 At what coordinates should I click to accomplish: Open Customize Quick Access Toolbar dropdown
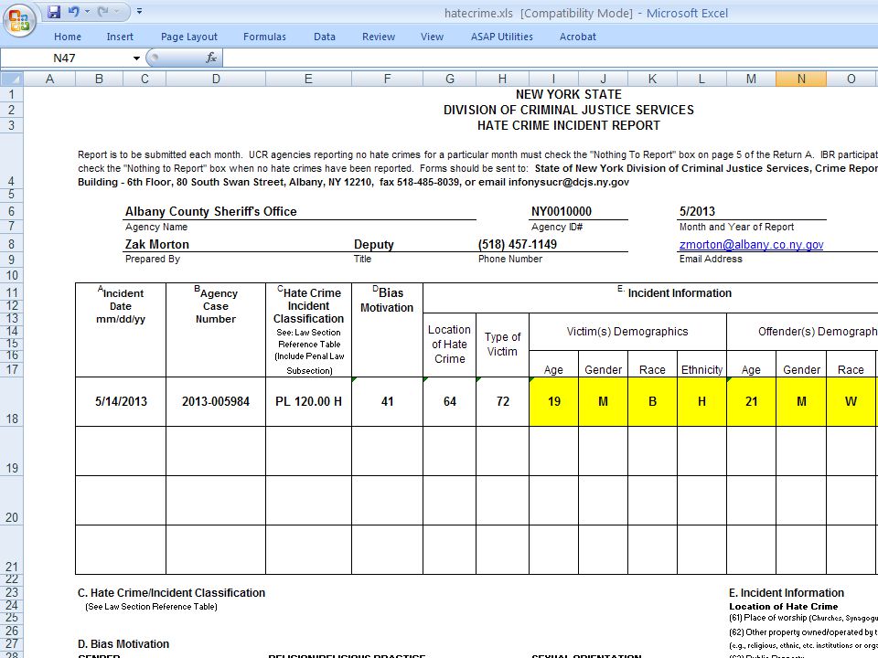tap(139, 11)
